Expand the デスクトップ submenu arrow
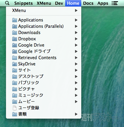This screenshot has height=127, width=124. [76, 76]
